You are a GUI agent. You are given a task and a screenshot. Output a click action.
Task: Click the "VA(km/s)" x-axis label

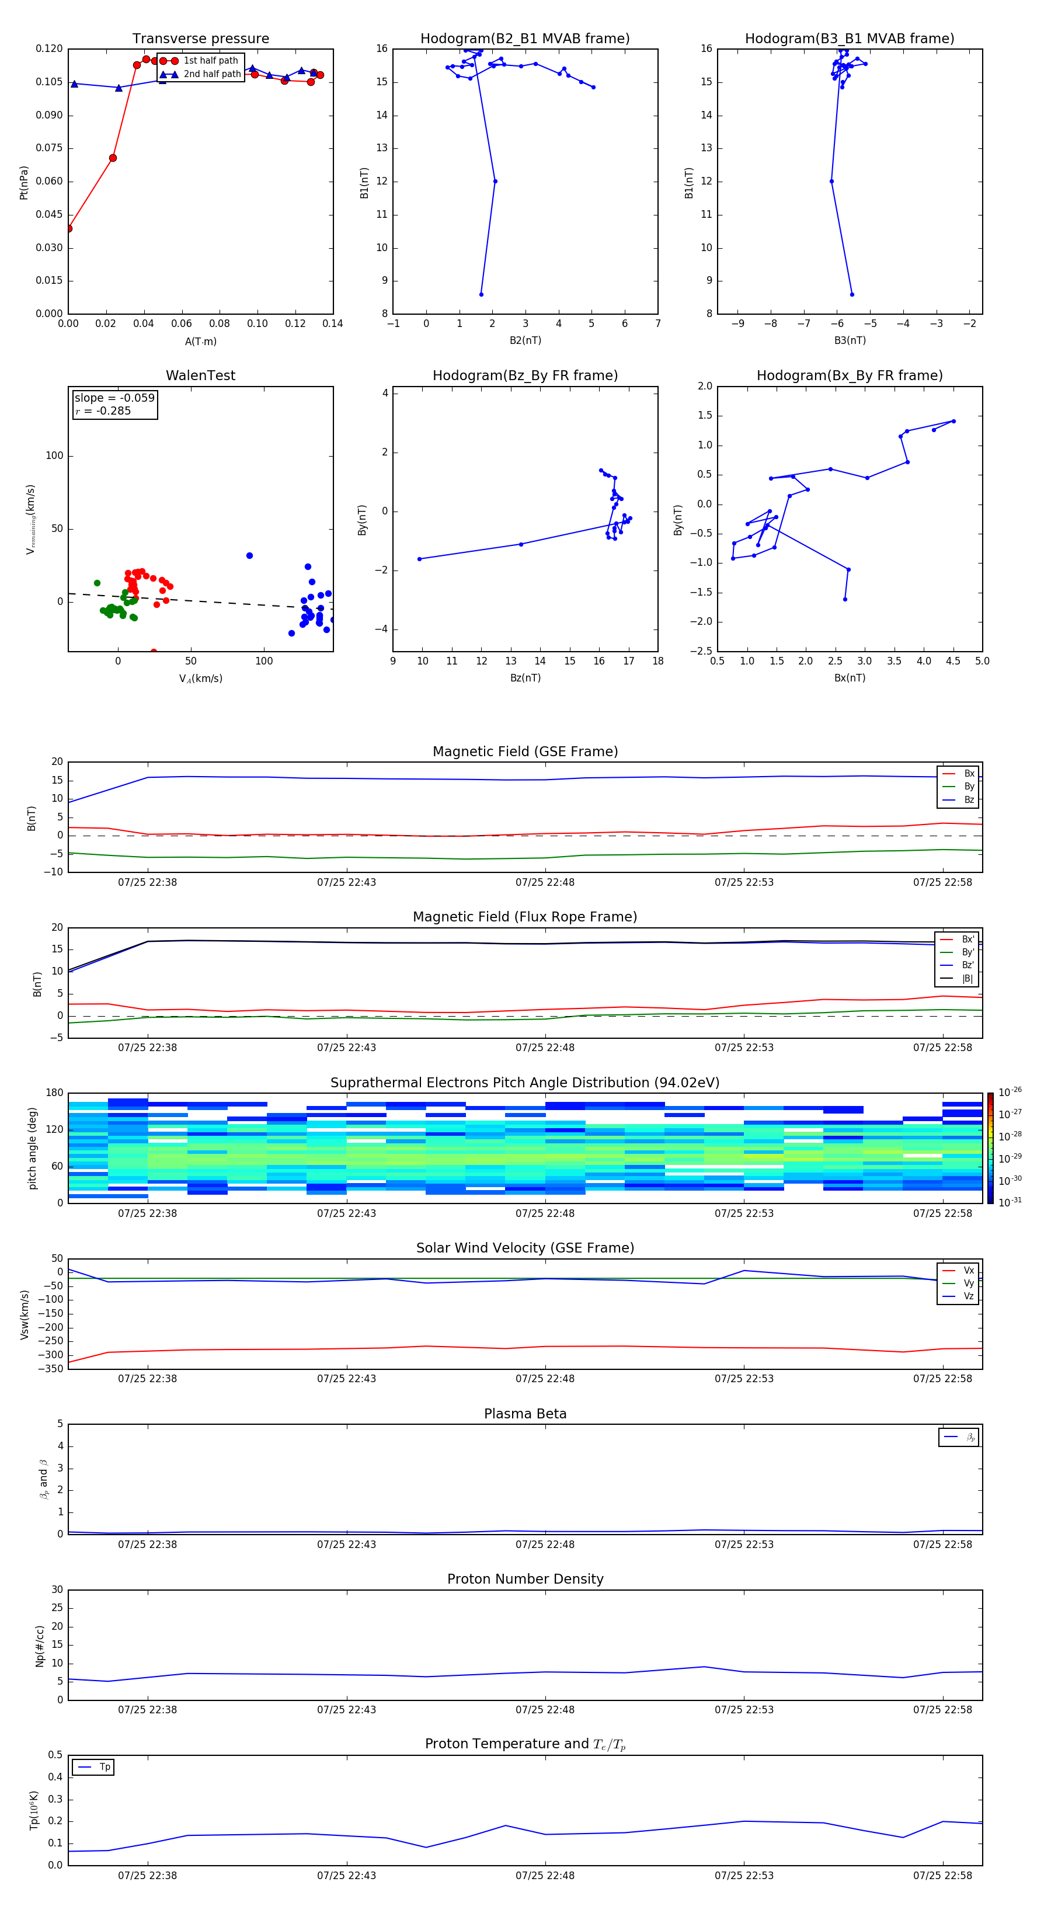[200, 679]
